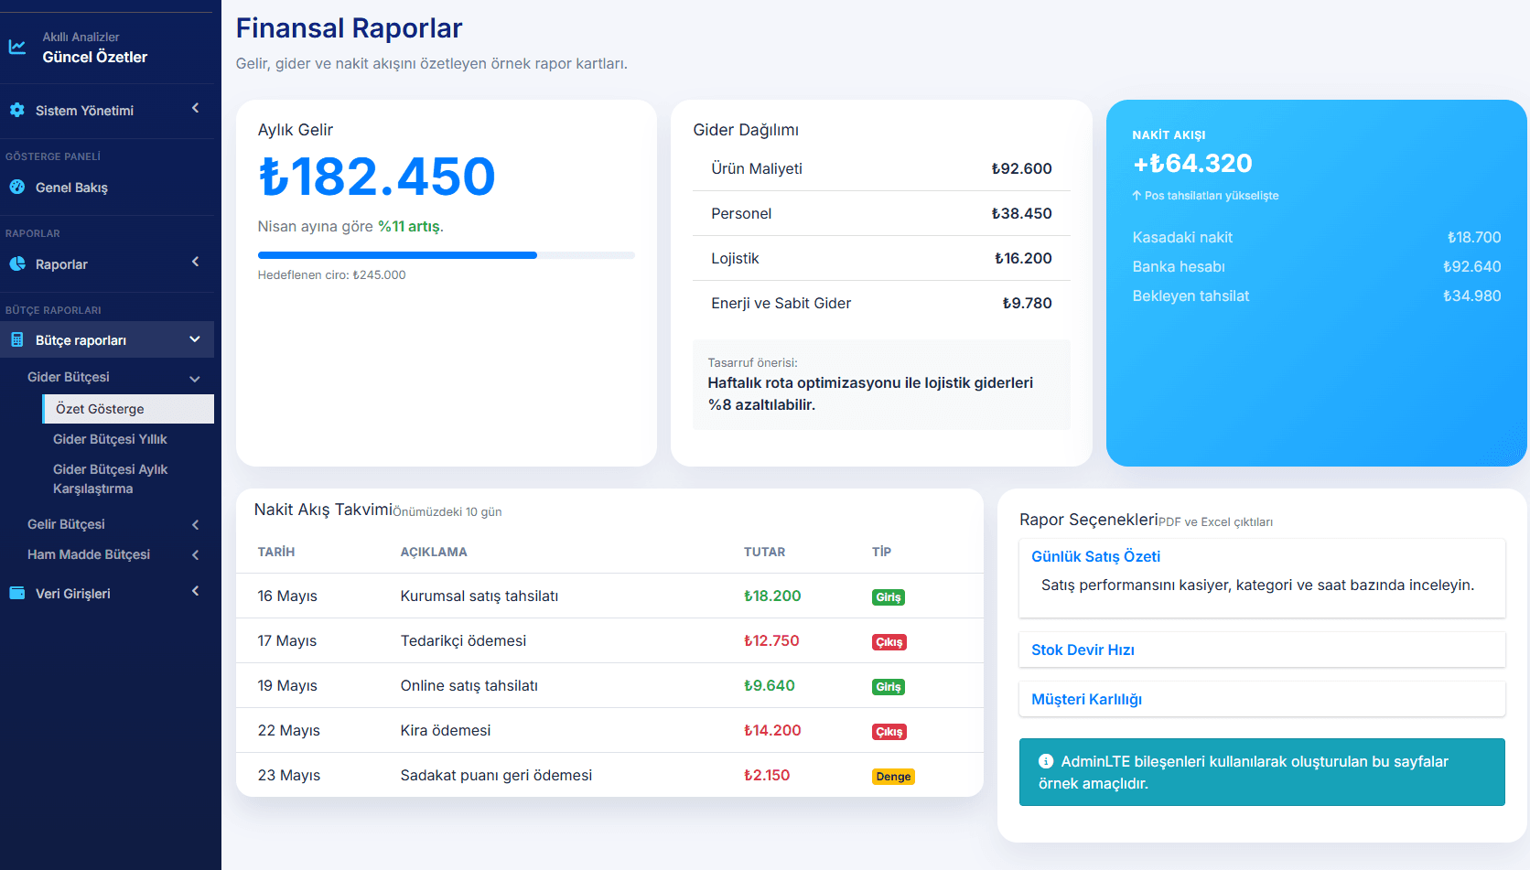Click Ham Madde Bütçesi menu label
Image resolution: width=1530 pixels, height=870 pixels.
point(89,554)
